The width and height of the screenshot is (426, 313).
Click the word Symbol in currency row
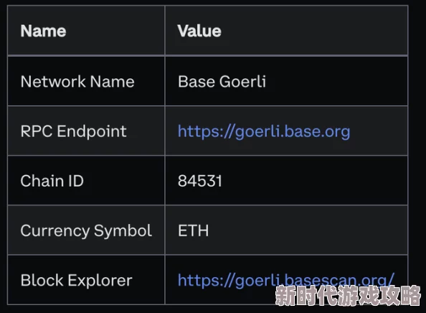(x=123, y=231)
